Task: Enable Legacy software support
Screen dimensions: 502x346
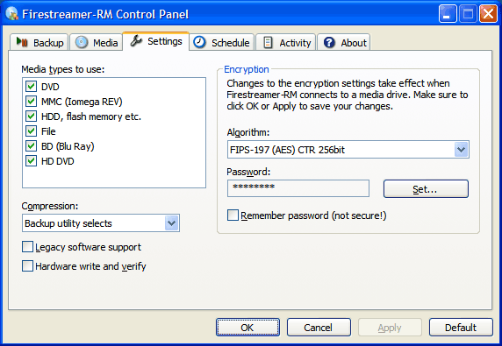Action: 27,247
